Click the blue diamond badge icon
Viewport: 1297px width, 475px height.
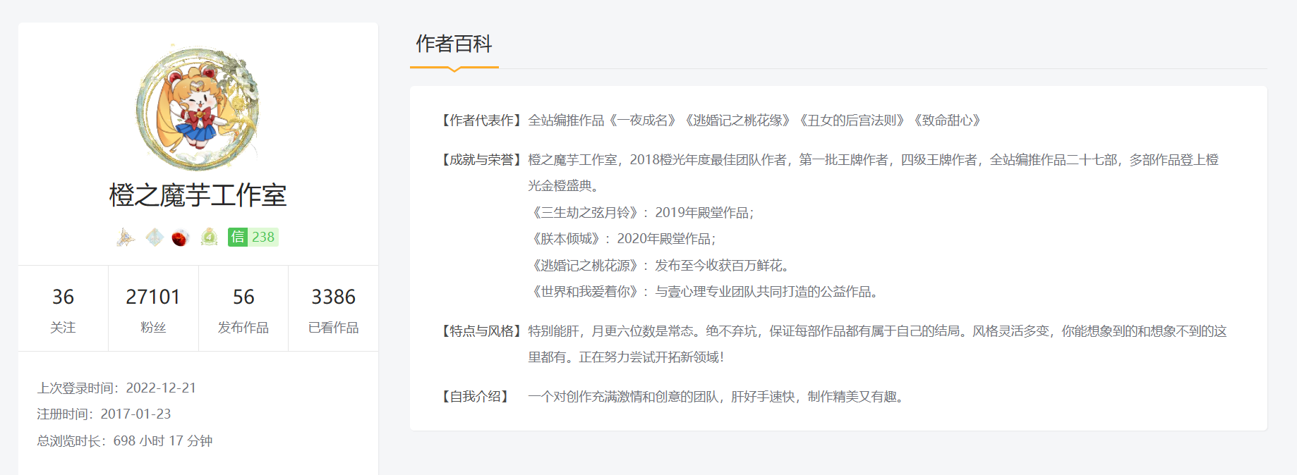coord(154,237)
